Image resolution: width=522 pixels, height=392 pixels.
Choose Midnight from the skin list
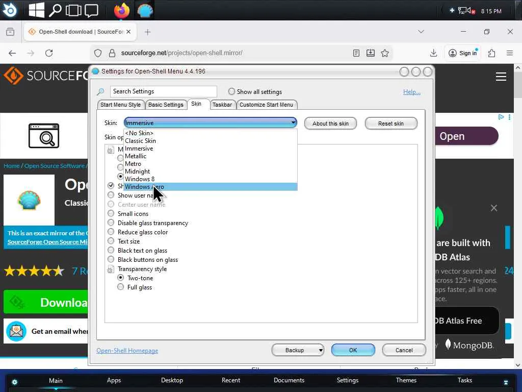[x=210, y=171]
